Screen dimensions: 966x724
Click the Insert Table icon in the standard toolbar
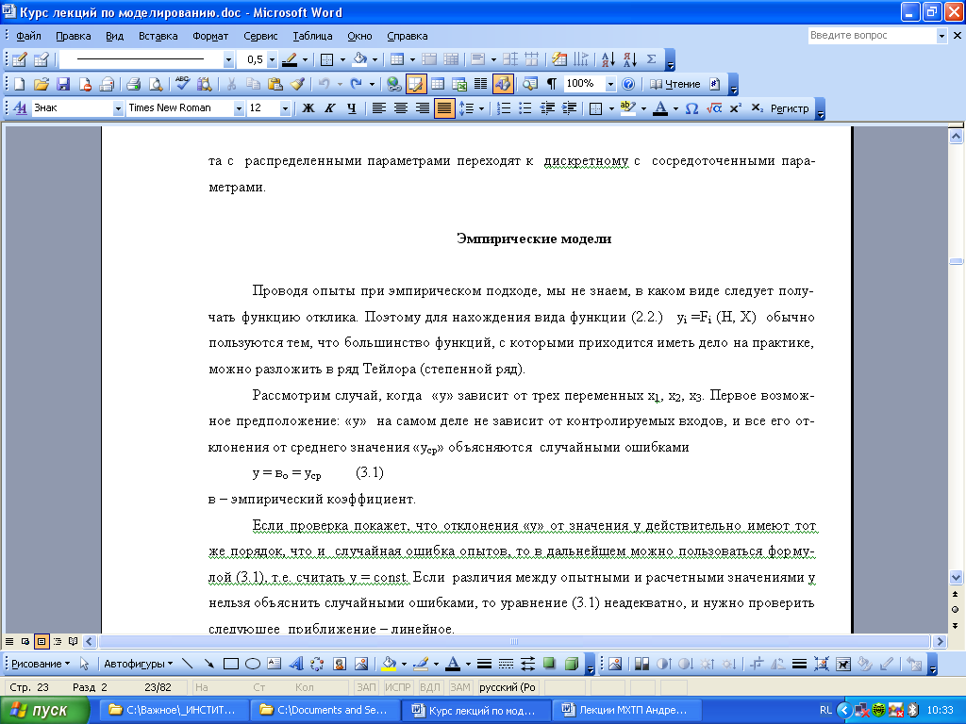click(x=438, y=84)
